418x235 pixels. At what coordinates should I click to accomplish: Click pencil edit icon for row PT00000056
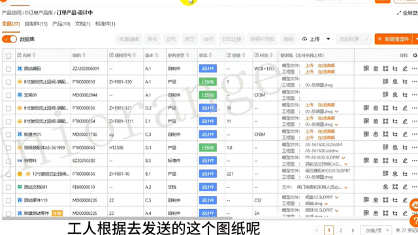[405, 108]
